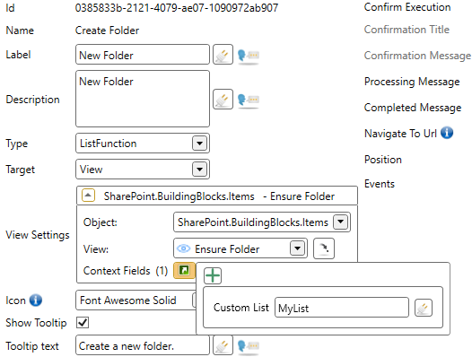The width and height of the screenshot is (472, 357).
Task: Open the translation icon beside Label field
Action: tap(249, 56)
